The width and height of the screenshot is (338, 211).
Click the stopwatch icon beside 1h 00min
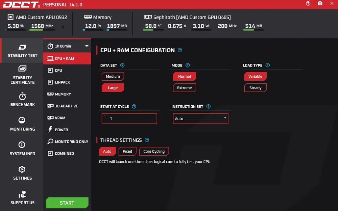click(50, 46)
